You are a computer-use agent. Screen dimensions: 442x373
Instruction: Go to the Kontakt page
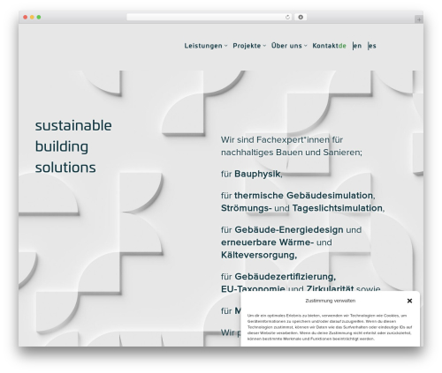[x=325, y=46]
